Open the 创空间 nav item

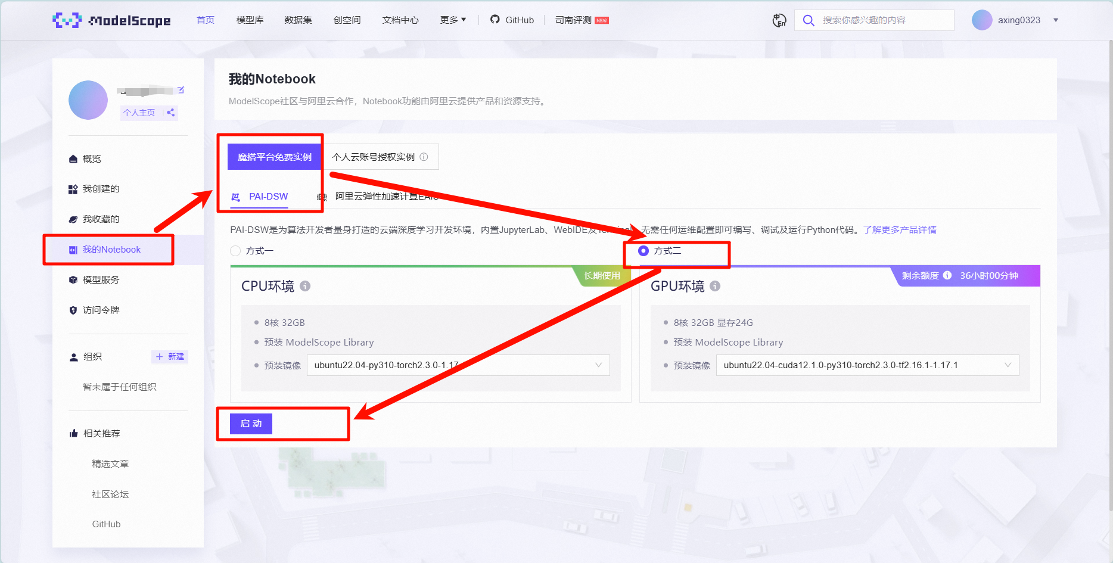(x=347, y=20)
